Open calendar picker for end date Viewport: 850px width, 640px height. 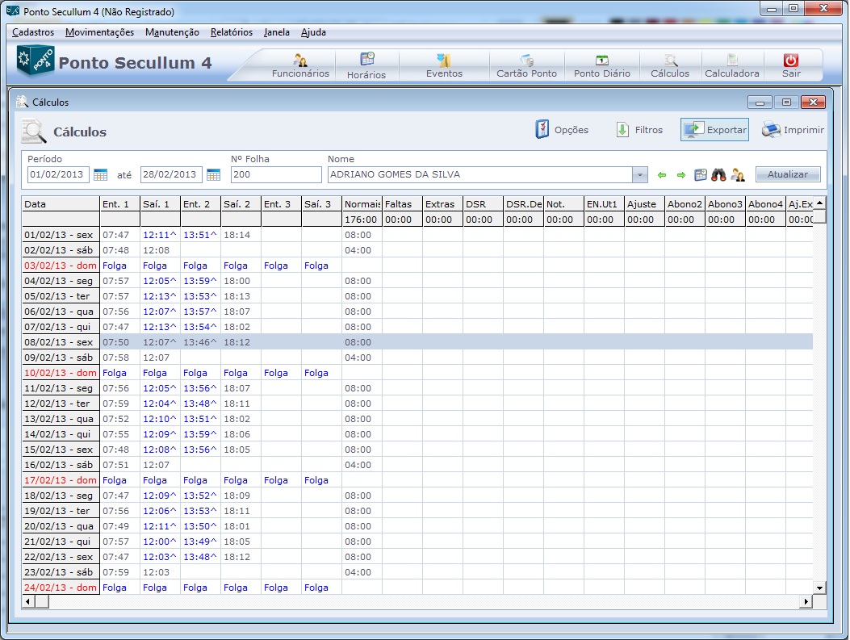coord(214,174)
